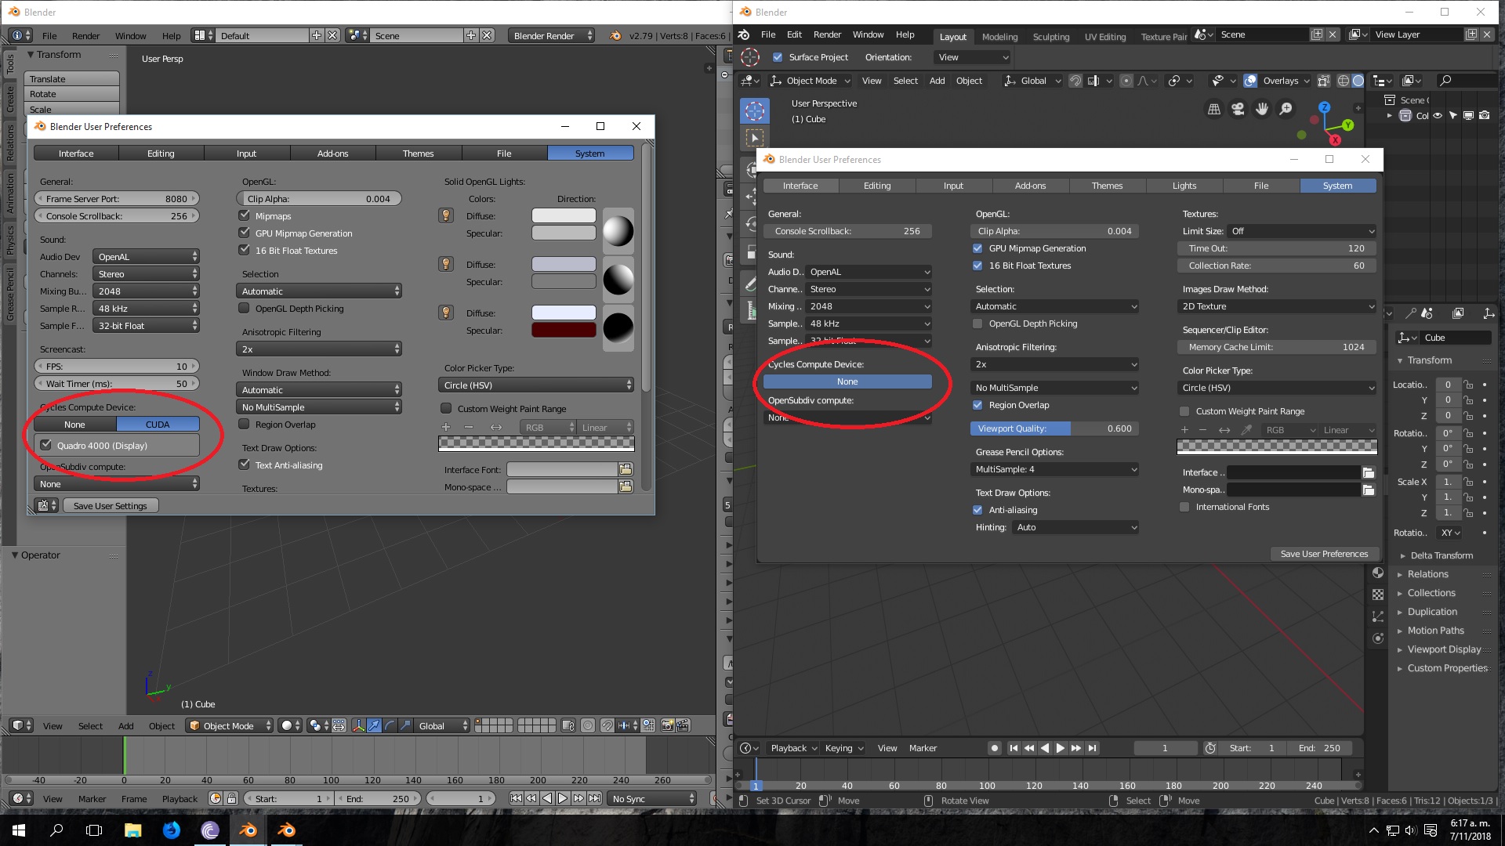Enable Region Overlap in 2.79
Screen dimensions: 1505x846
pyautogui.click(x=245, y=424)
